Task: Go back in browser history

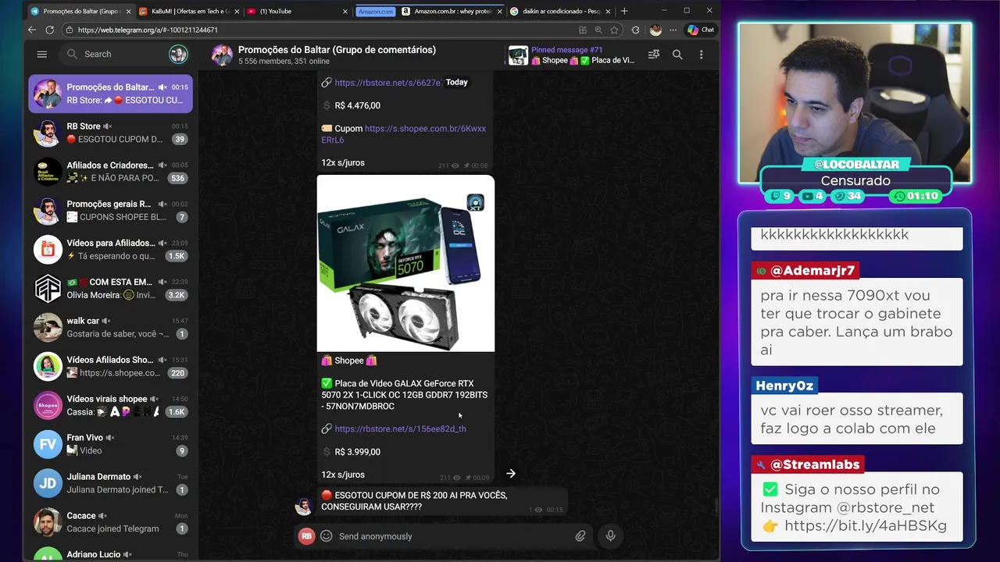Action: tap(32, 30)
